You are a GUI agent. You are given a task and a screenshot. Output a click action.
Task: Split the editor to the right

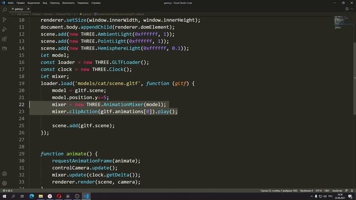coord(347,9)
